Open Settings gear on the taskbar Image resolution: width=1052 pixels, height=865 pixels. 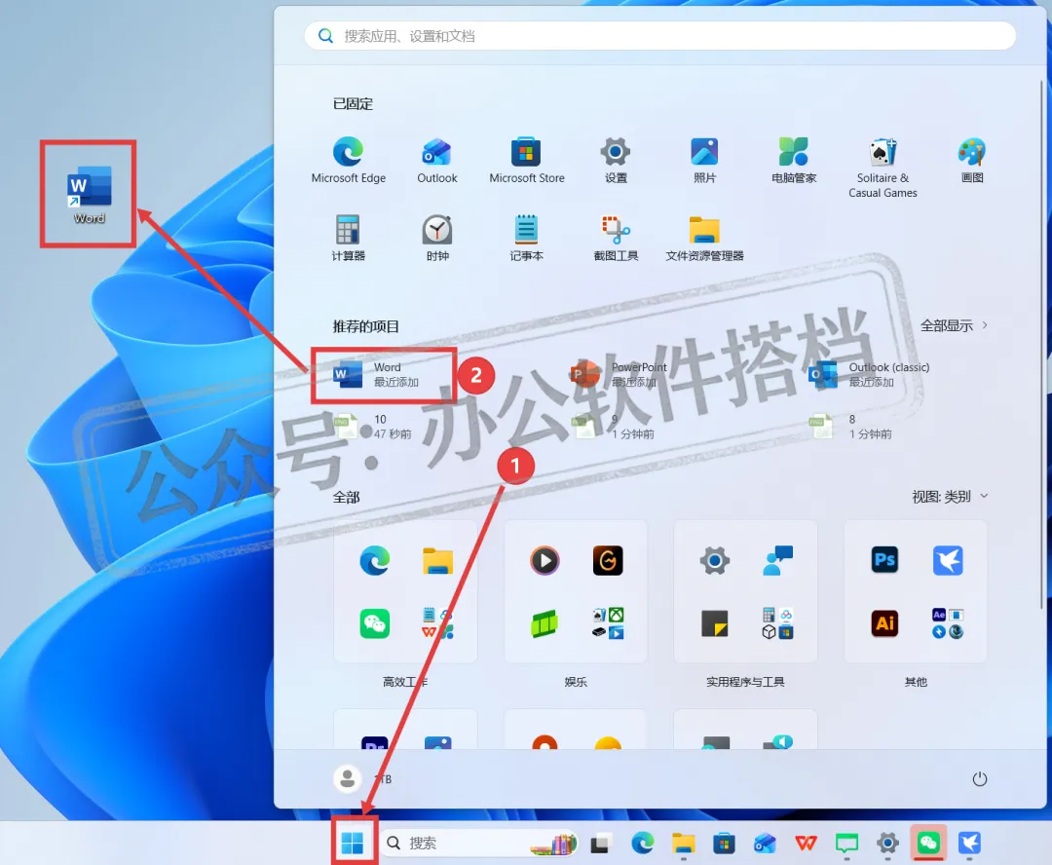coord(887,843)
